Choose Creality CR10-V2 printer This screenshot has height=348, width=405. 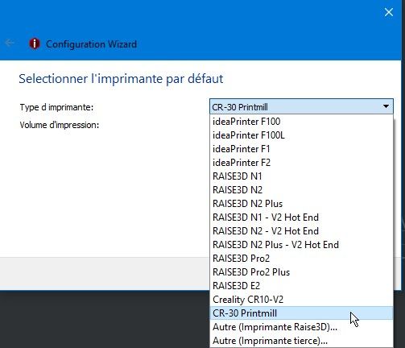pos(301,300)
